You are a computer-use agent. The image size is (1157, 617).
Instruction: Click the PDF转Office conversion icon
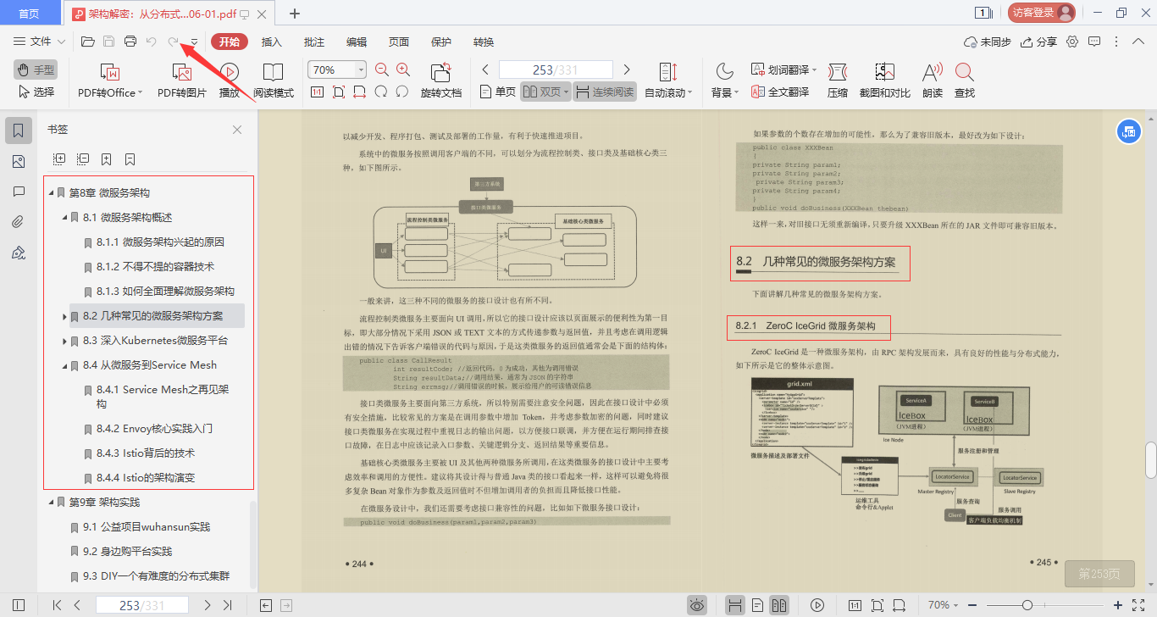pos(110,72)
